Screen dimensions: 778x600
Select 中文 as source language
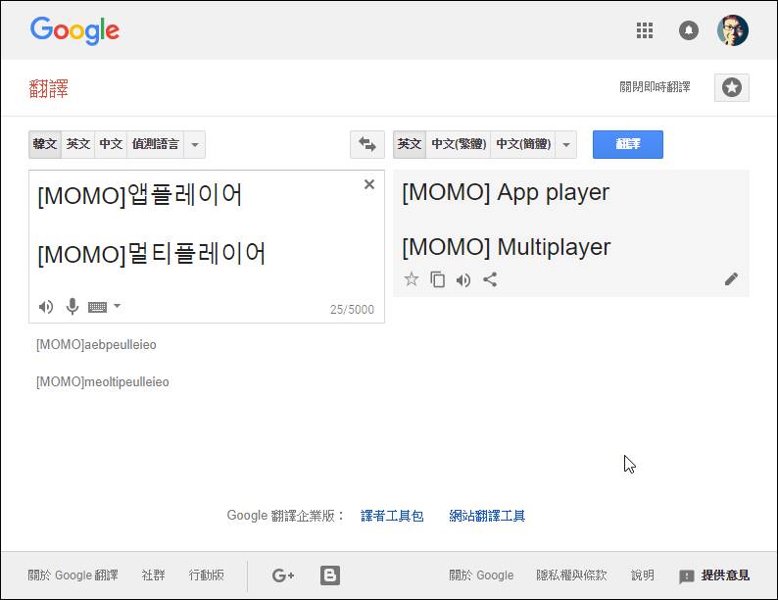[111, 144]
